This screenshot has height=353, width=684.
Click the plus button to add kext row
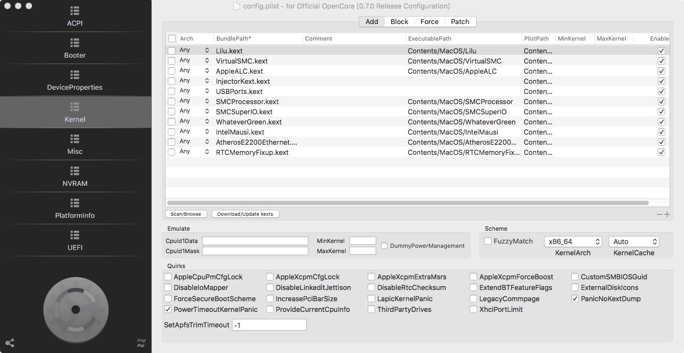pyautogui.click(x=667, y=214)
